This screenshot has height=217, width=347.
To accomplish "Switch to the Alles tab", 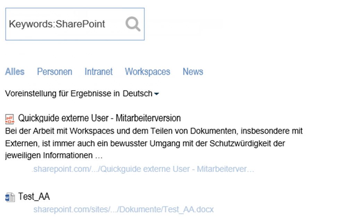I will [15, 72].
